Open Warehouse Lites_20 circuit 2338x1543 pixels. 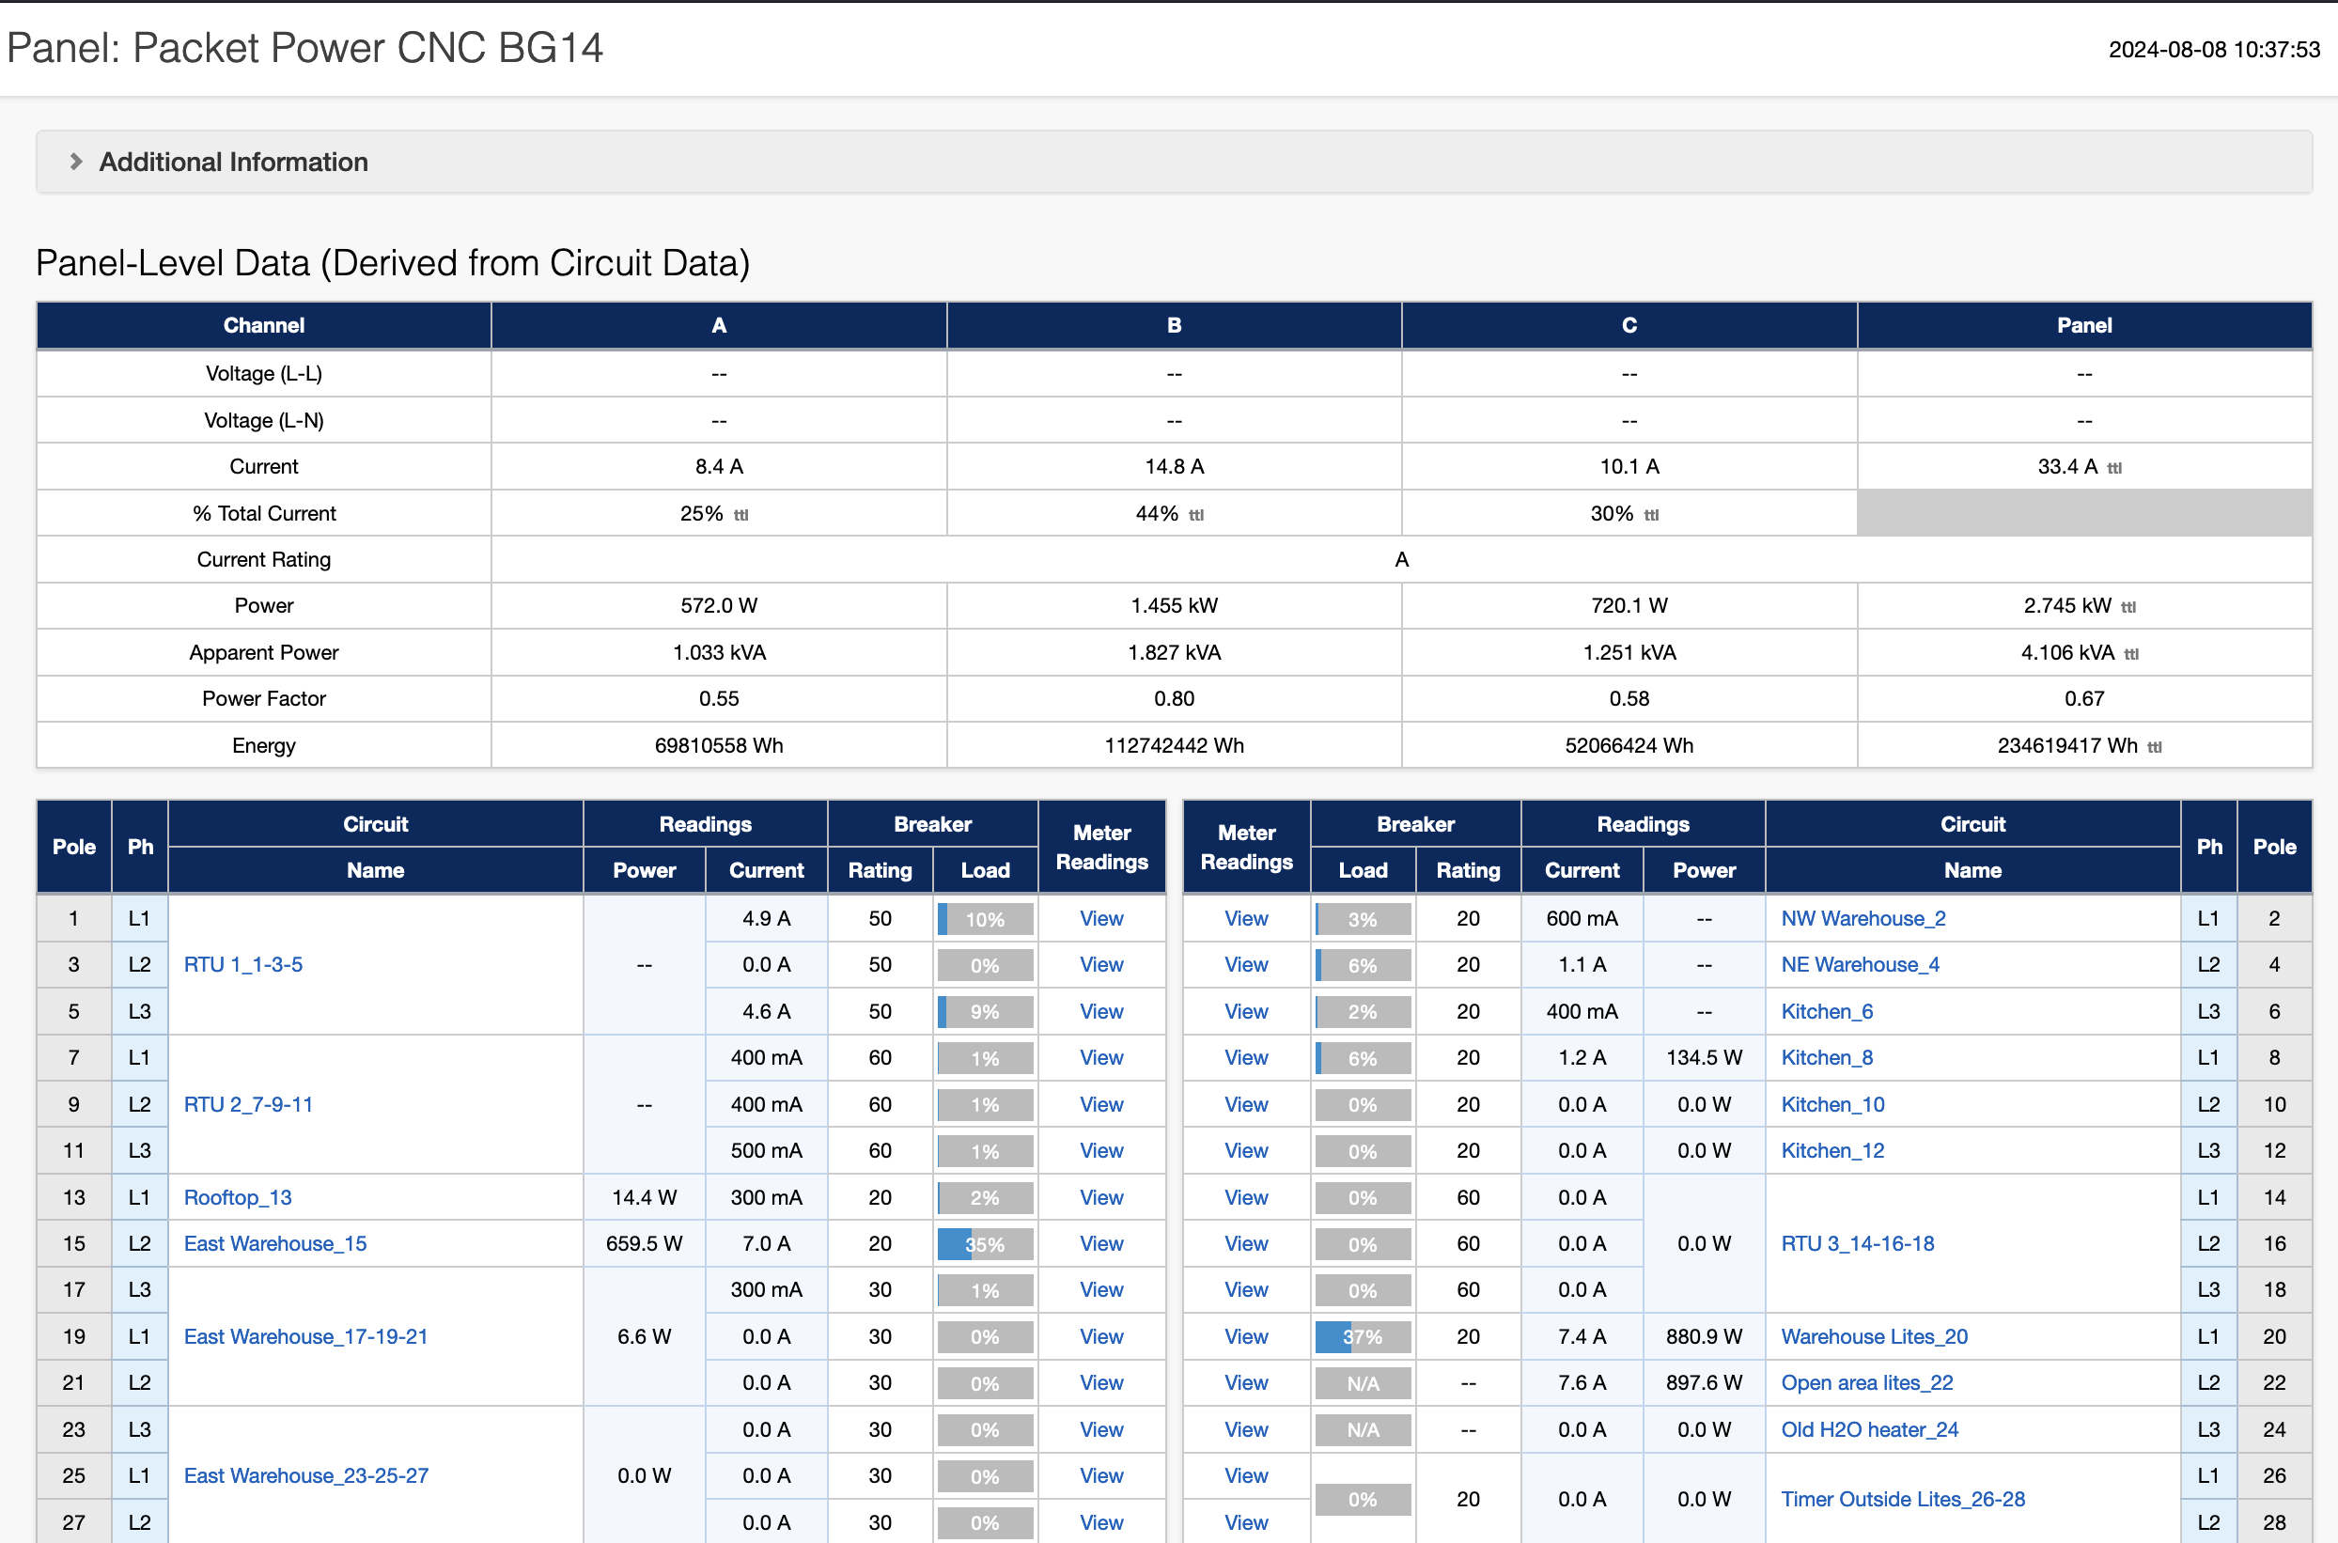[1874, 1336]
